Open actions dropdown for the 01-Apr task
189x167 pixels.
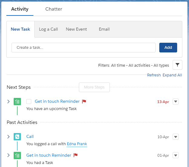coord(176,155)
